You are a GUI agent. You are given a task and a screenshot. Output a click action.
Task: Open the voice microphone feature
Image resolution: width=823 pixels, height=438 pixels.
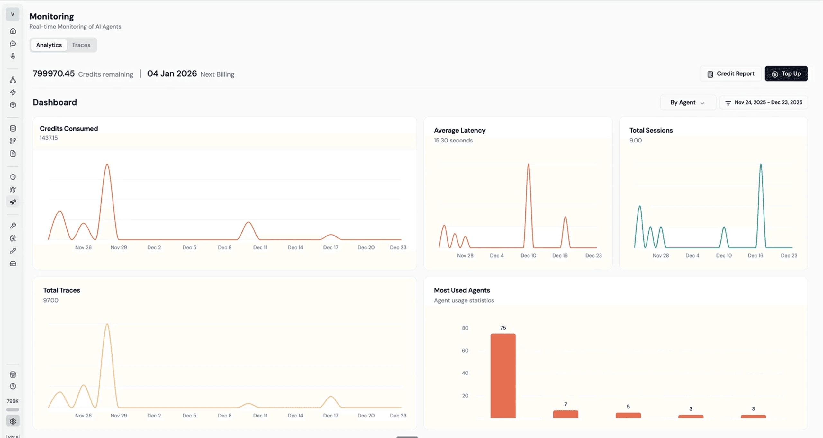(x=13, y=56)
